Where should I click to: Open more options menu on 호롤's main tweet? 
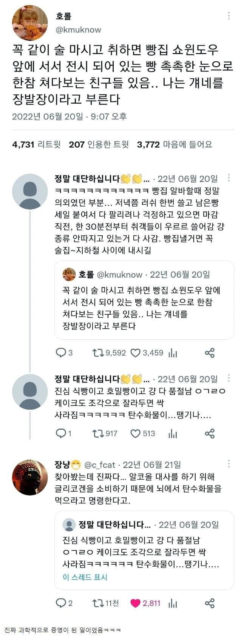click(229, 16)
